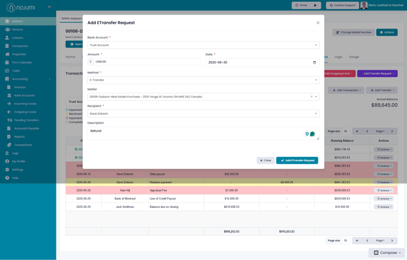The height and width of the screenshot is (260, 407).
Task: Expand the Accounting sidebar section chevron
Action: 50,79
